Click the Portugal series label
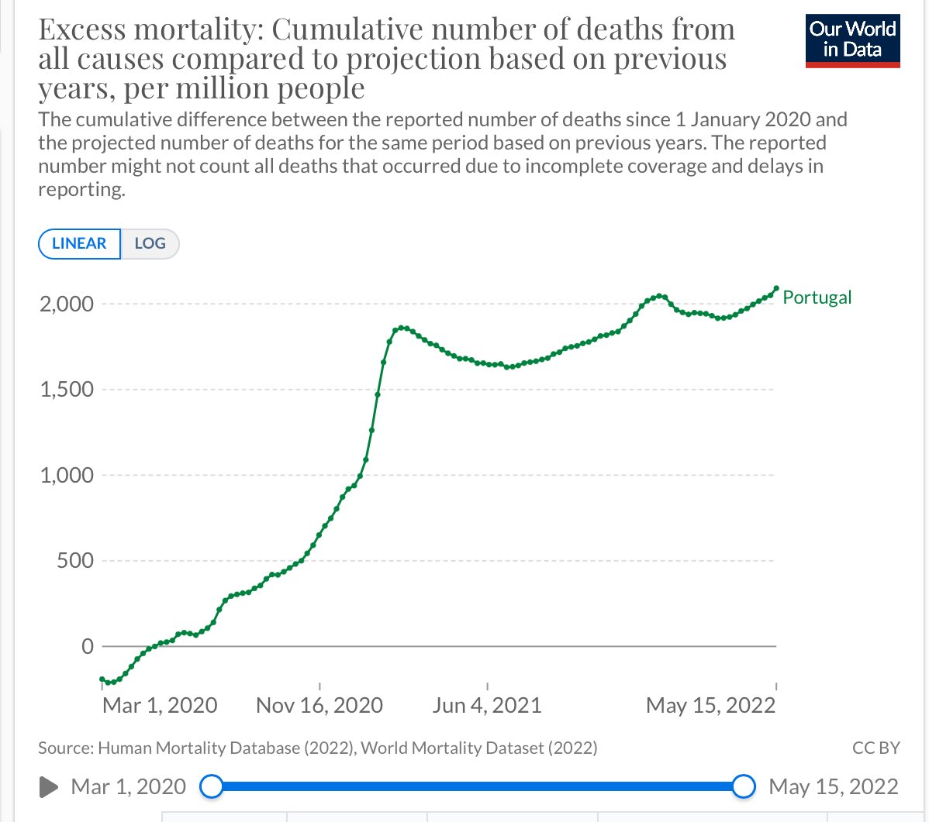This screenshot has height=822, width=929. click(817, 298)
